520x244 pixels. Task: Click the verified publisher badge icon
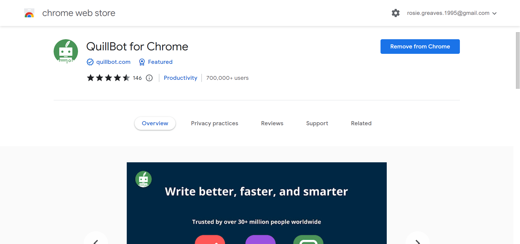tap(90, 62)
